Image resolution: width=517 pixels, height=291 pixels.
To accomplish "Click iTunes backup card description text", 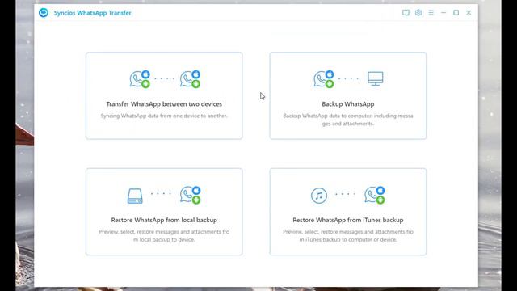I will [348, 235].
